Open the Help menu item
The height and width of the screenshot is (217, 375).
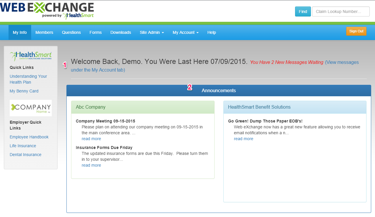click(212, 32)
